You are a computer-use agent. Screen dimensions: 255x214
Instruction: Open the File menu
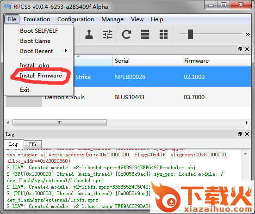[x=12, y=19]
